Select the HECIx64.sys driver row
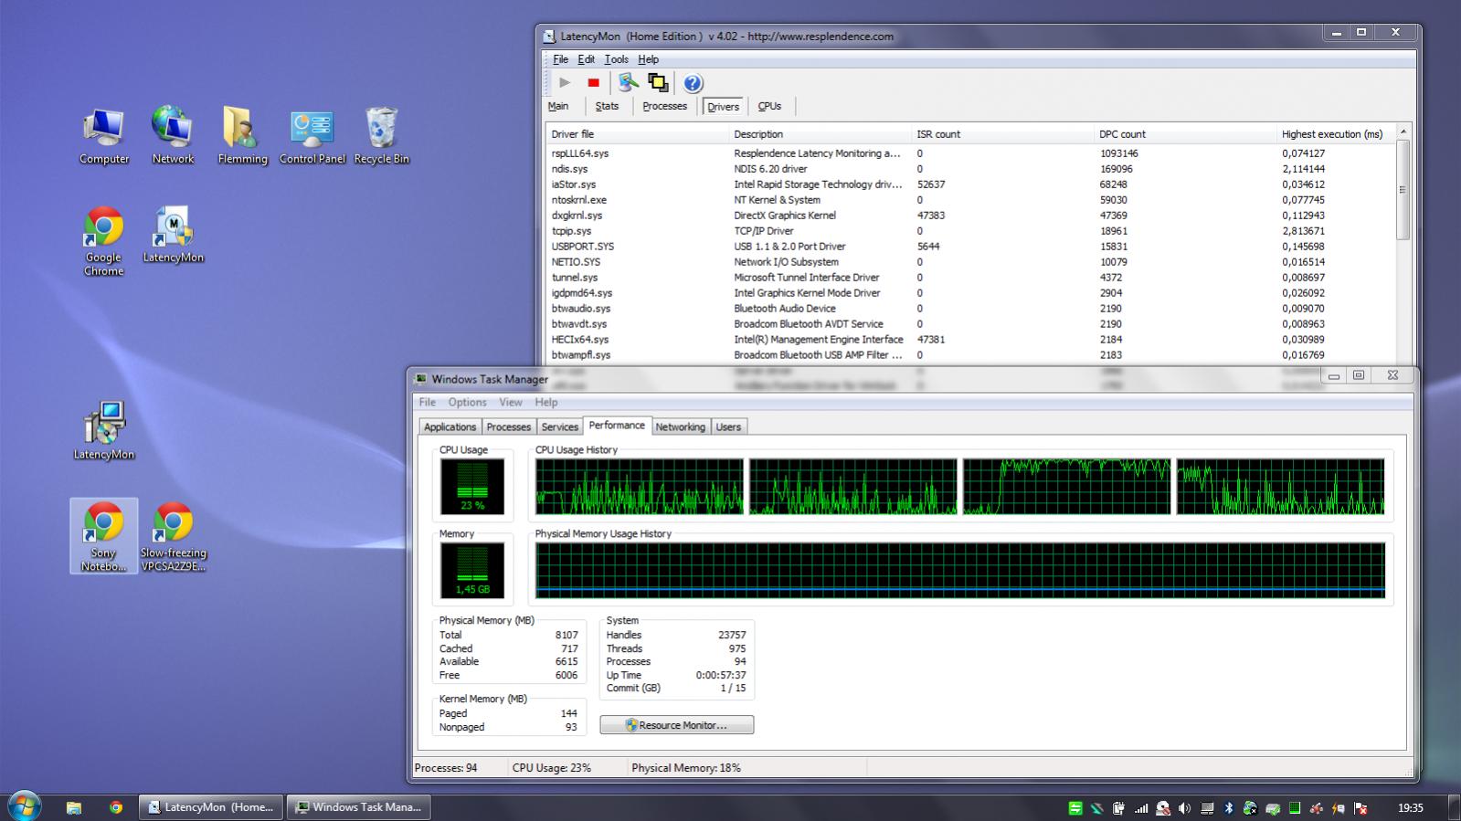This screenshot has width=1461, height=821. click(970, 340)
